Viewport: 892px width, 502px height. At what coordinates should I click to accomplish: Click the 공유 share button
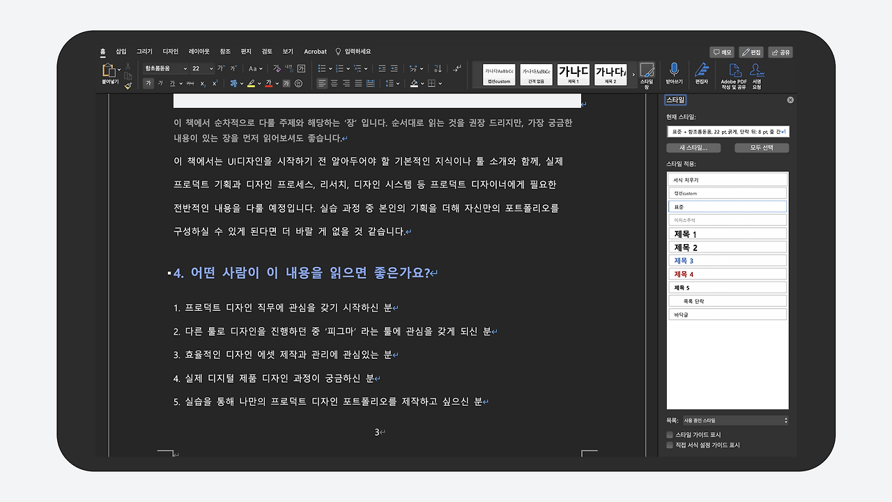click(x=780, y=52)
